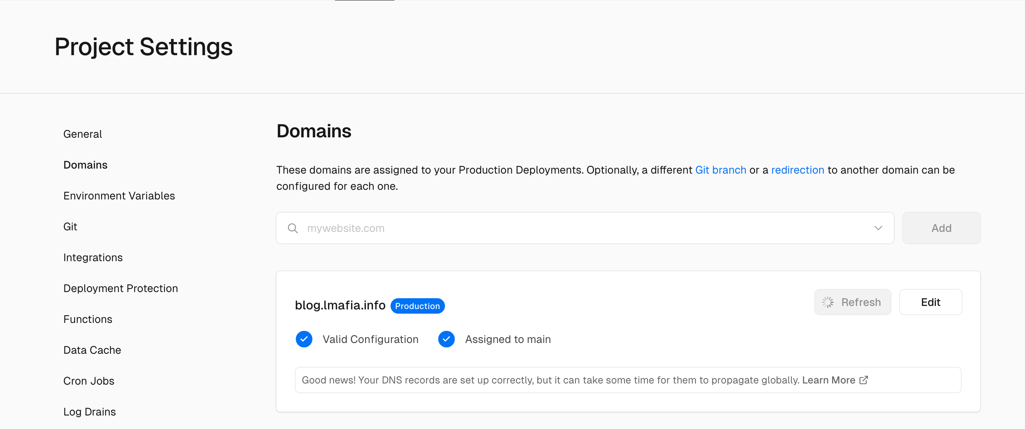This screenshot has width=1025, height=429.
Task: Open Cron Jobs settings
Action: pyautogui.click(x=88, y=381)
